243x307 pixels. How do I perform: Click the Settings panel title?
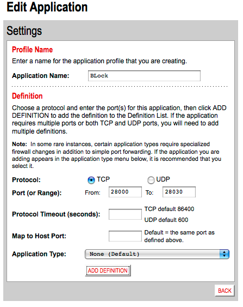pyautogui.click(x=24, y=31)
